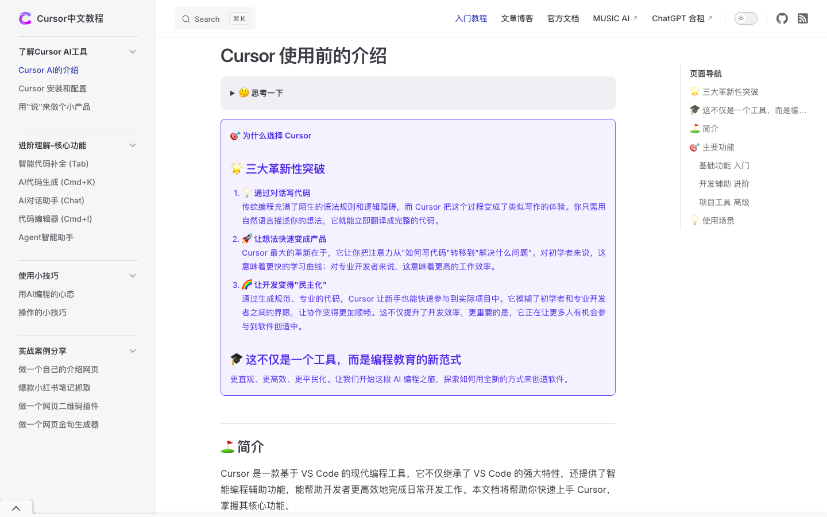Image resolution: width=827 pixels, height=517 pixels.
Task: Open Agent智能助手 sidebar page
Action: [x=46, y=237]
